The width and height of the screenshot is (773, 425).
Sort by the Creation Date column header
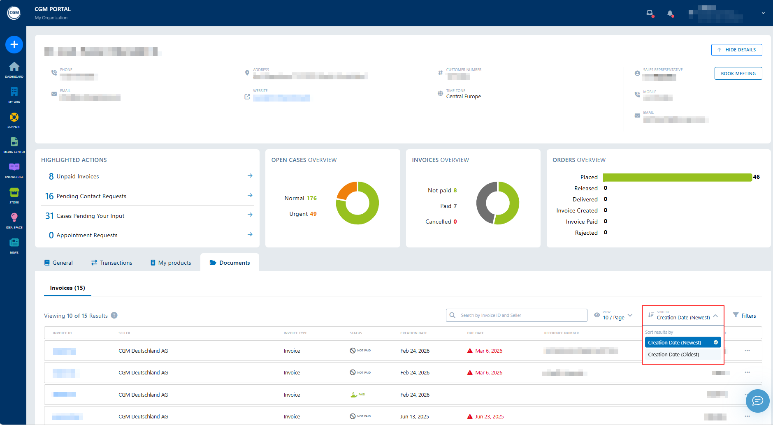pos(413,333)
